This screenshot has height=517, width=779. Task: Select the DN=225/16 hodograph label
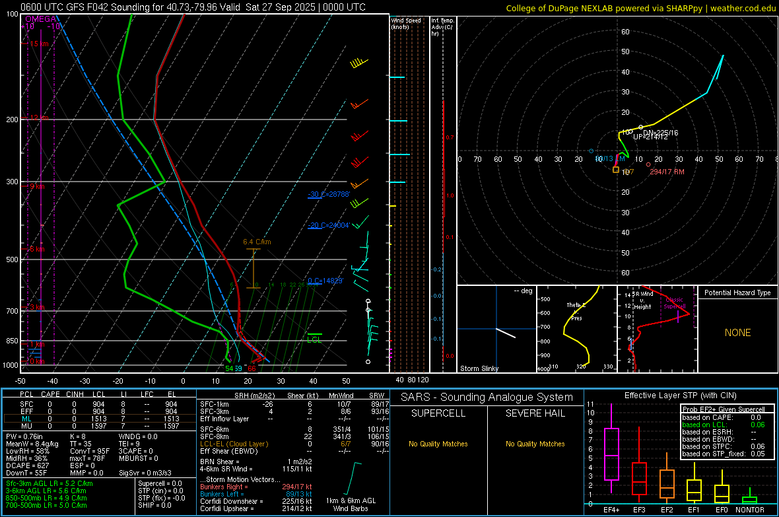pyautogui.click(x=660, y=133)
